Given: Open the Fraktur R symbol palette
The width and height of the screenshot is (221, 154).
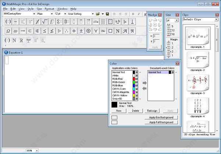Looking at the screenshot, I should pyautogui.click(x=132, y=31).
